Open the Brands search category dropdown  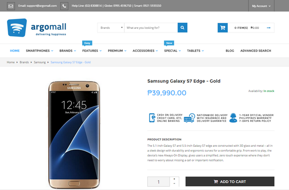coord(111,28)
